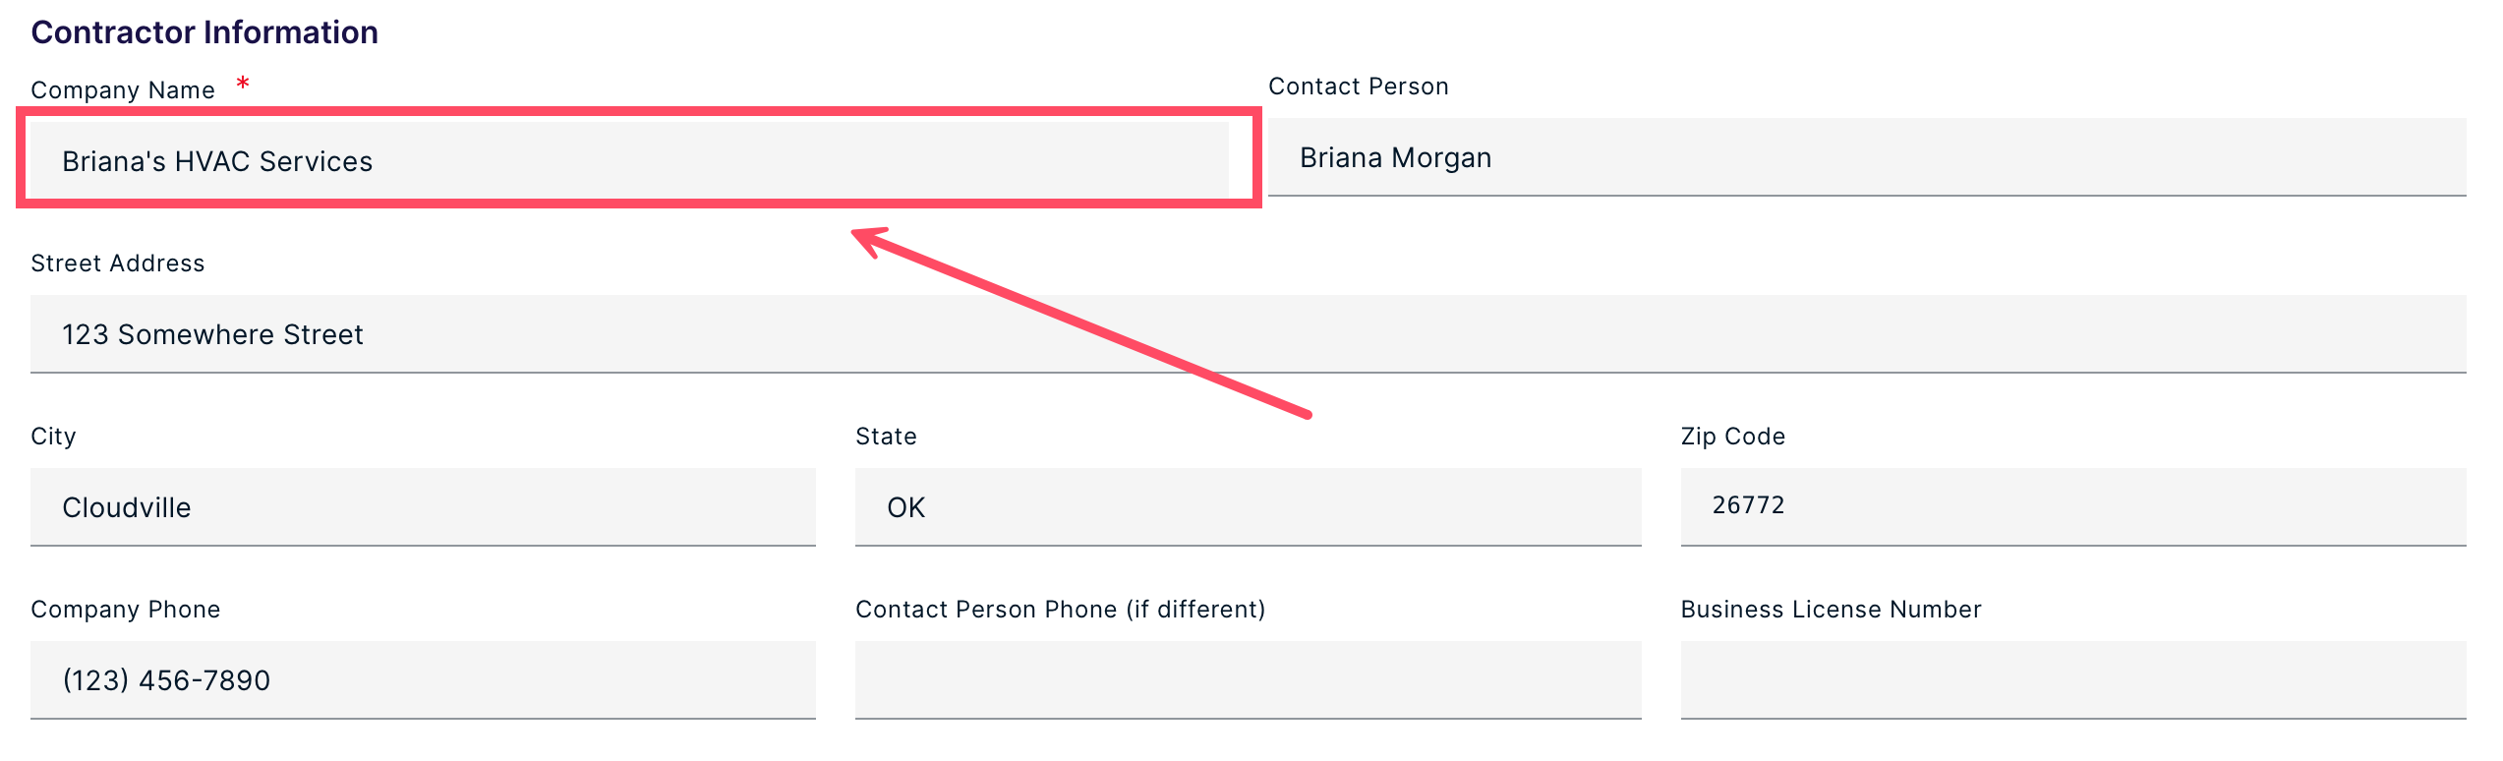The width and height of the screenshot is (2503, 761).
Task: Click the State label
Action: 886,437
